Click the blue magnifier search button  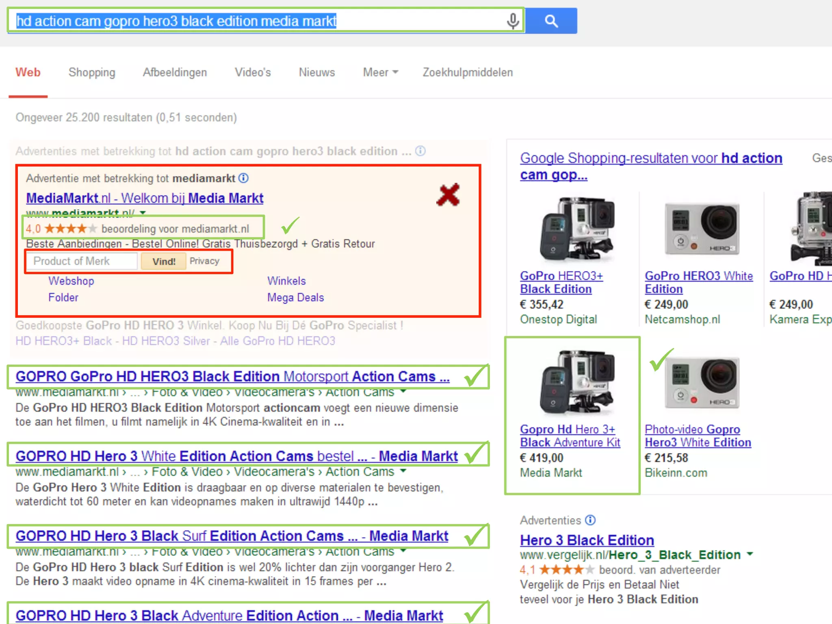(551, 21)
